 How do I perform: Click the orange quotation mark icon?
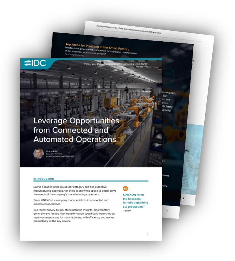tap(125, 189)
